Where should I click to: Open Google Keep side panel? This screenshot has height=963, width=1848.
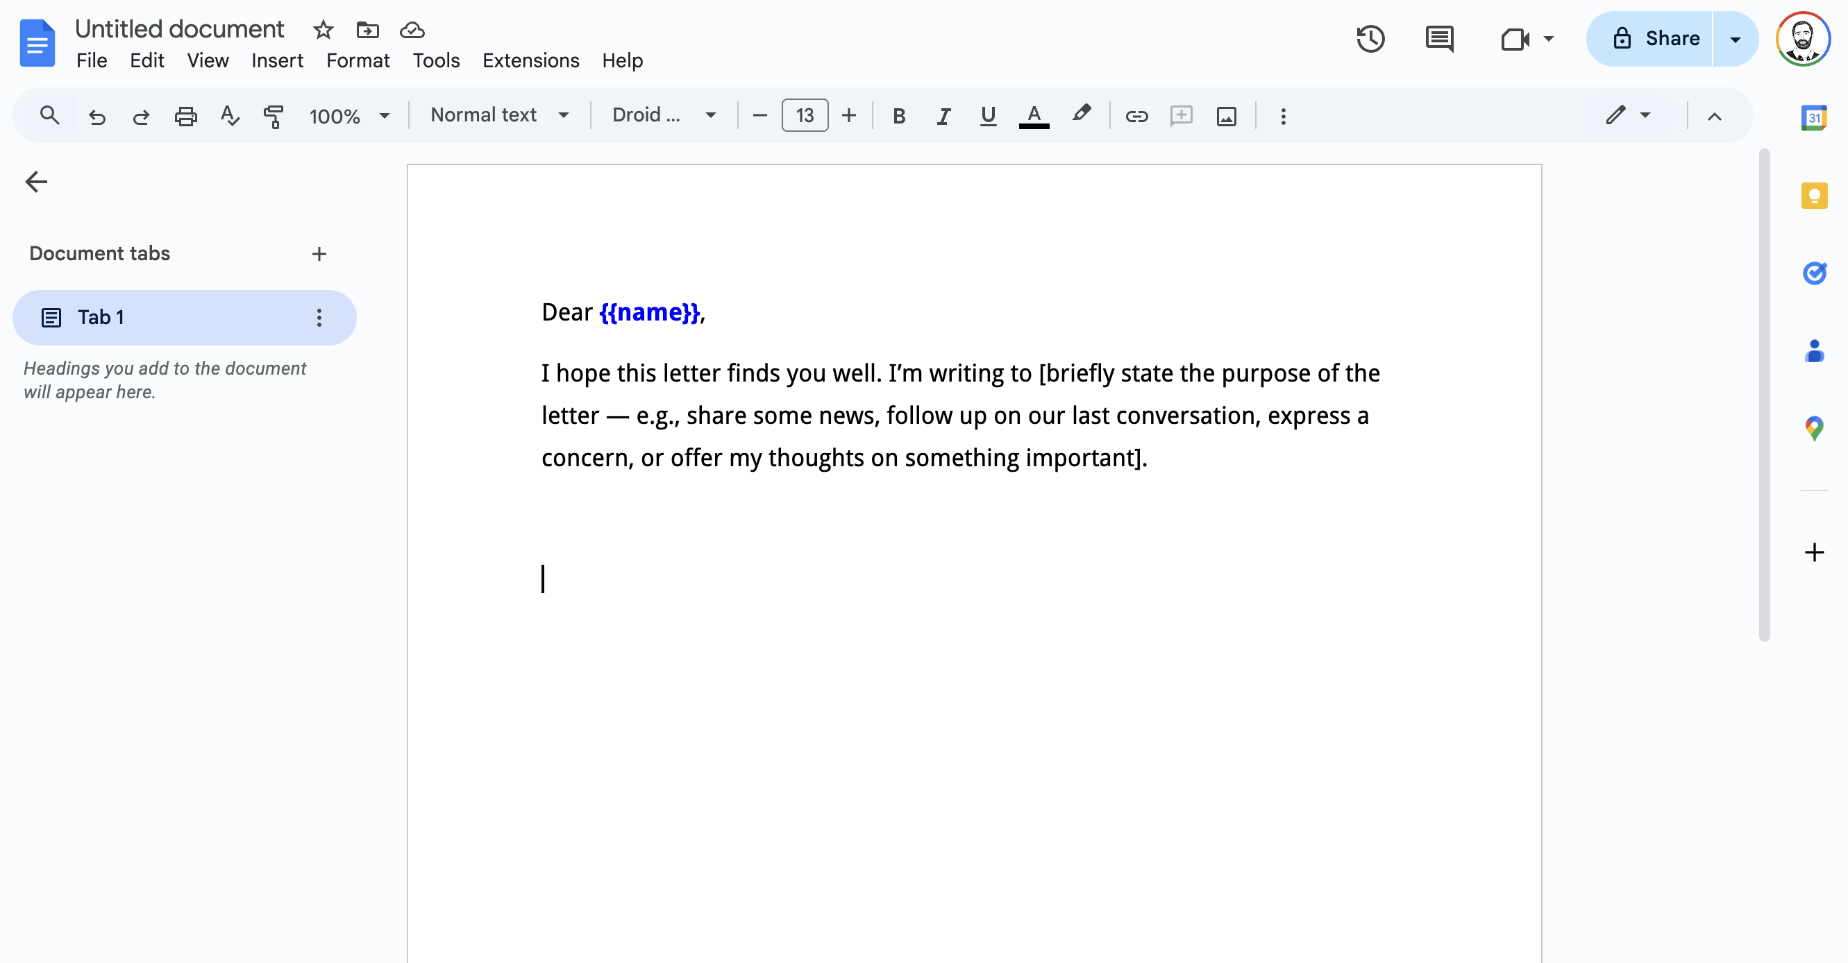[x=1813, y=195]
